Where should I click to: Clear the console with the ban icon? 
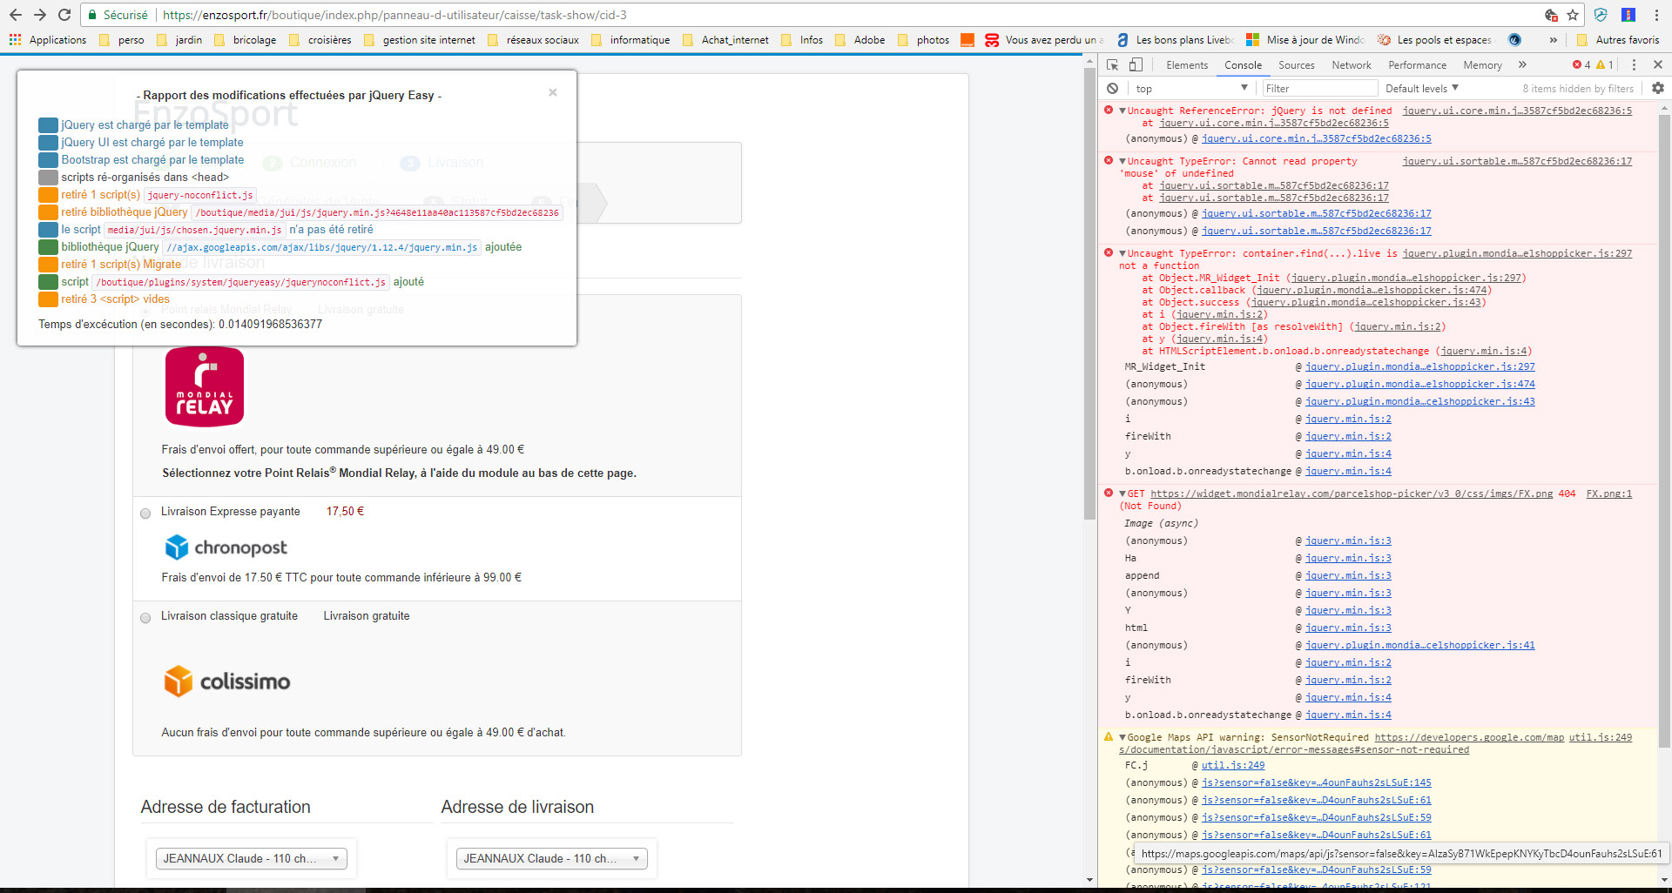[1112, 89]
